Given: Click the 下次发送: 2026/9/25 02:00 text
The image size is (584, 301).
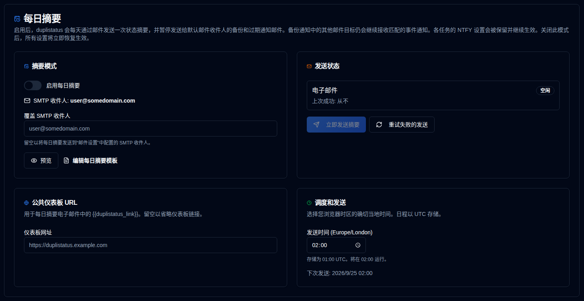Looking at the screenshot, I should pos(340,273).
